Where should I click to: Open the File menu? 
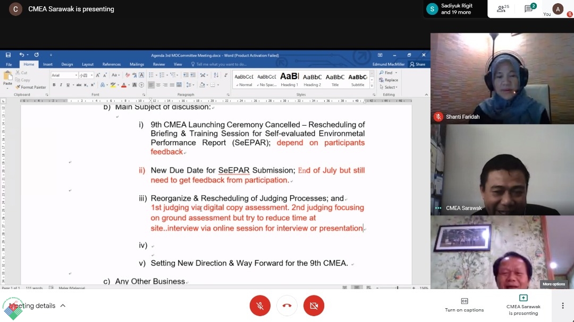click(9, 64)
